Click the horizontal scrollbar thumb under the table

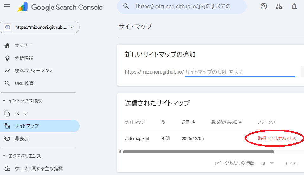[x=198, y=152]
